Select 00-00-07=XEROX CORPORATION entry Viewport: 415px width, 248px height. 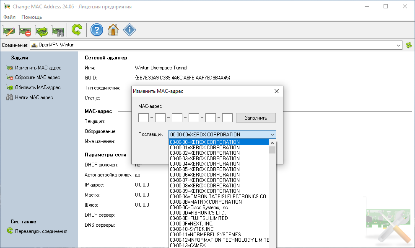[x=219, y=180]
